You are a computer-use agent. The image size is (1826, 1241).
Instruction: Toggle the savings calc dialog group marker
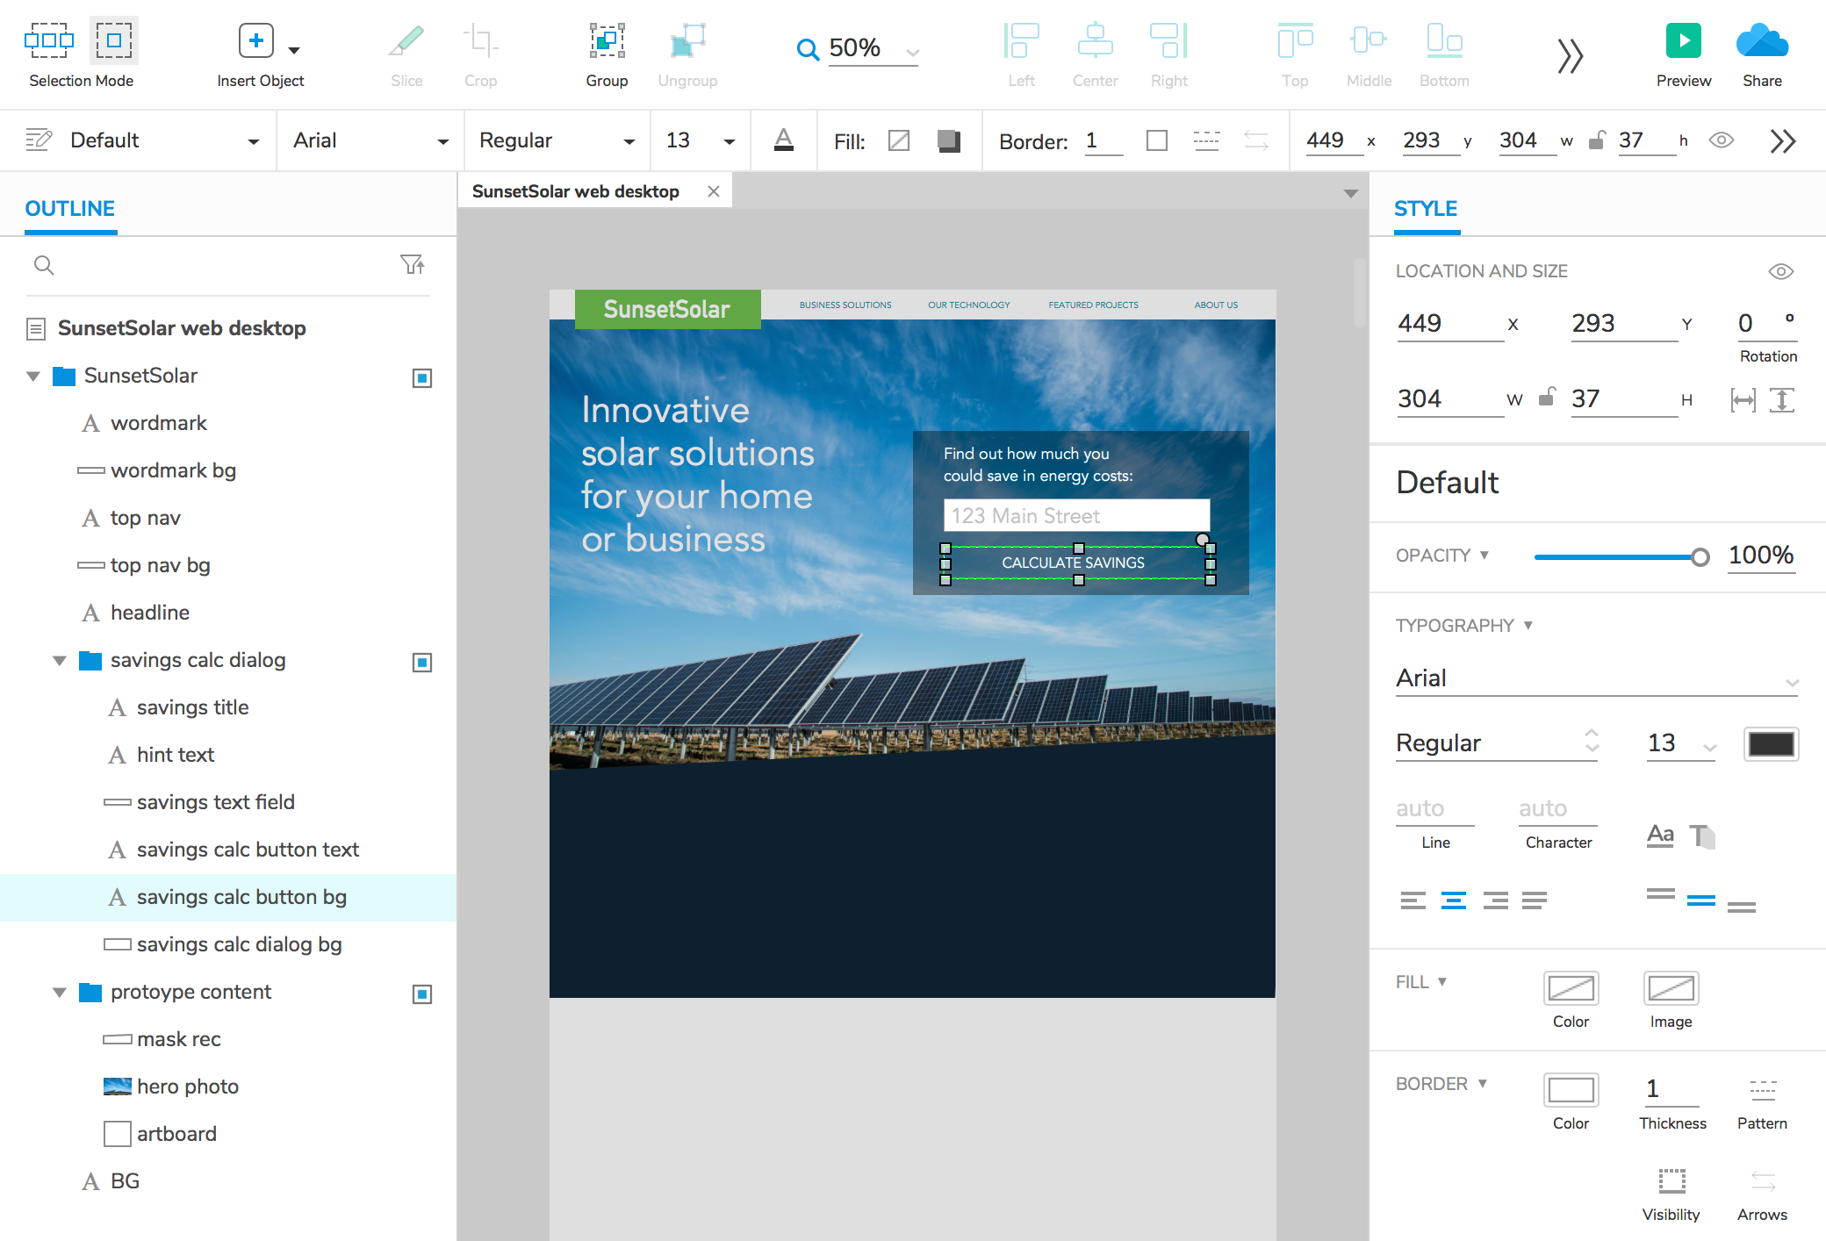(x=422, y=663)
